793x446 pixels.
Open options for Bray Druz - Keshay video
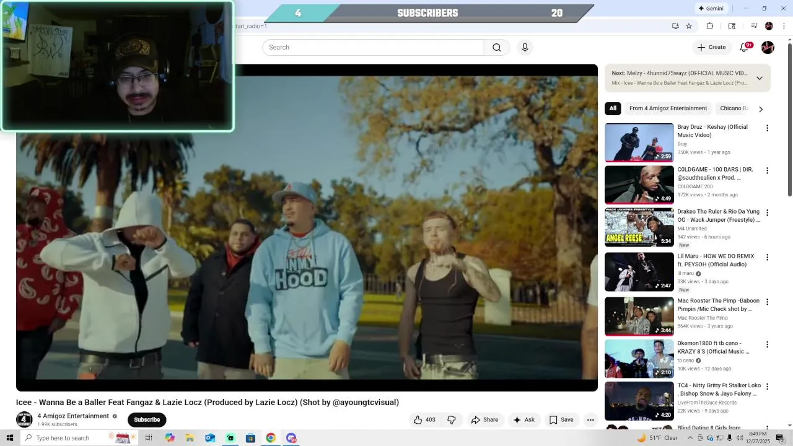click(x=767, y=128)
